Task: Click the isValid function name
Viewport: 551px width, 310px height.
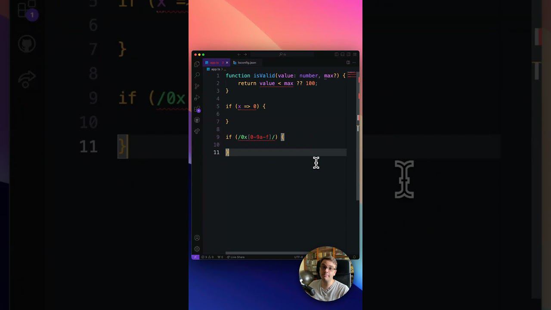Action: click(x=264, y=76)
